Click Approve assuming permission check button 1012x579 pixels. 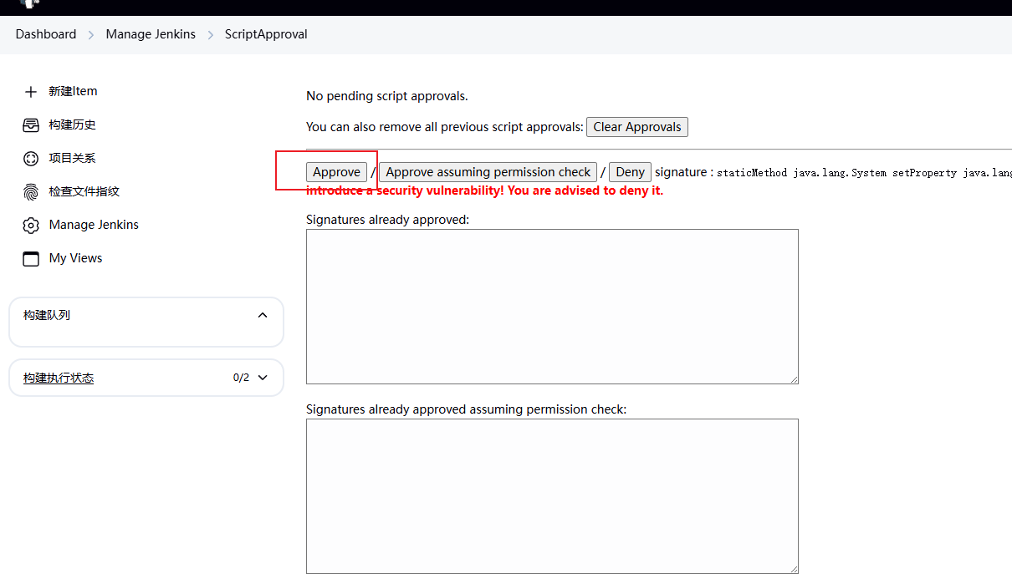point(488,172)
